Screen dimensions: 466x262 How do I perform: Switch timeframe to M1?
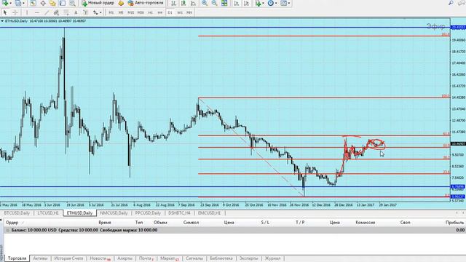point(111,12)
